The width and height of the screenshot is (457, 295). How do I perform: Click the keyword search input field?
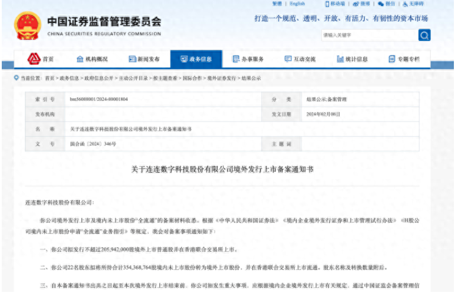[369, 35]
